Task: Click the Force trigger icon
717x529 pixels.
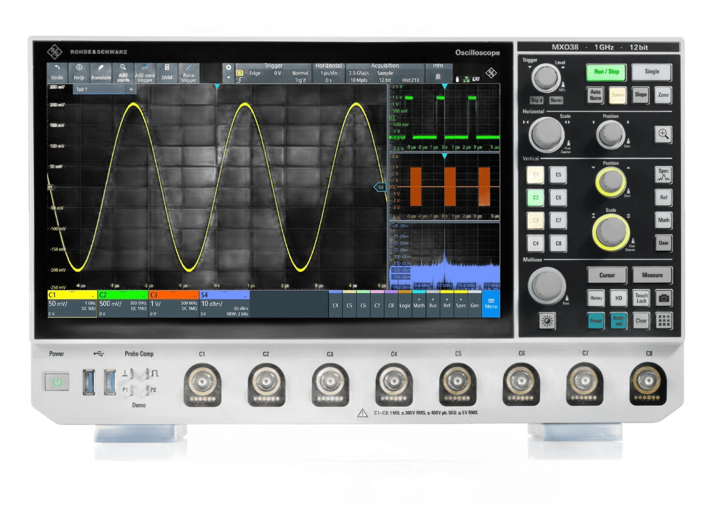Action: (189, 72)
